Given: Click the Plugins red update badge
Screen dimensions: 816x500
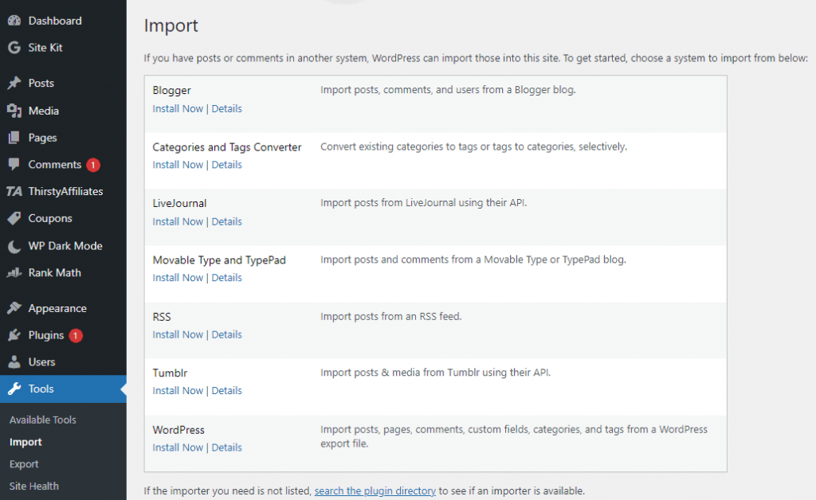Looking at the screenshot, I should point(76,335).
